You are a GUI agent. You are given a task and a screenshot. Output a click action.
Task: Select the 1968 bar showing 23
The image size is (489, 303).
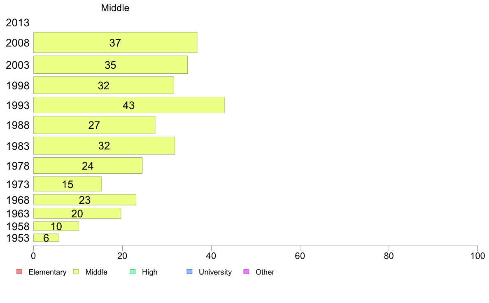coord(85,200)
